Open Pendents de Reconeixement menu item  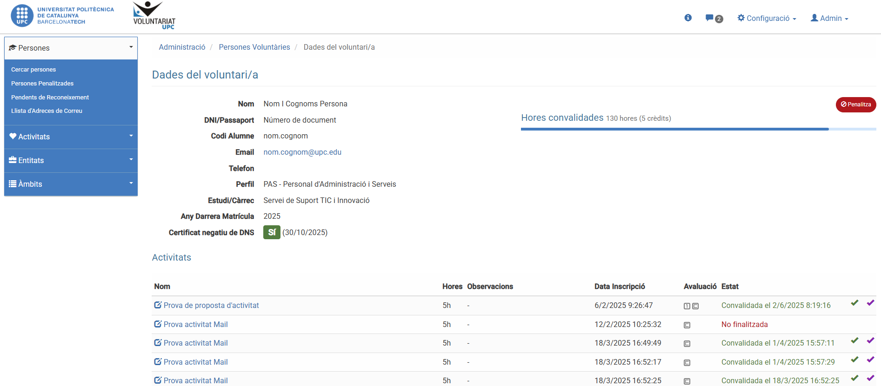coord(50,97)
